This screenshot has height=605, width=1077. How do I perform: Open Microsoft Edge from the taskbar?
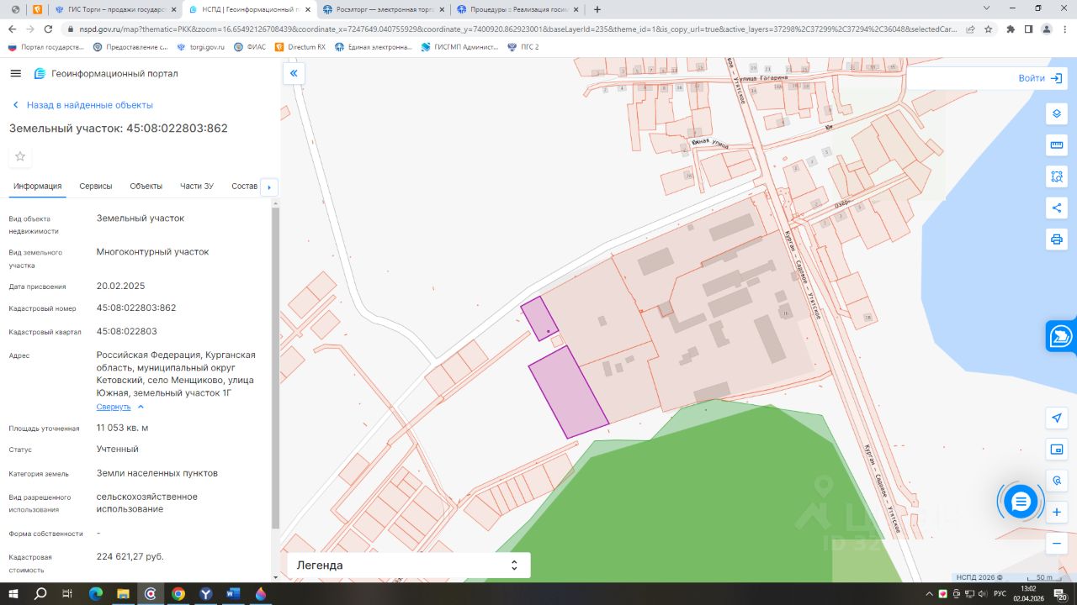tap(95, 594)
